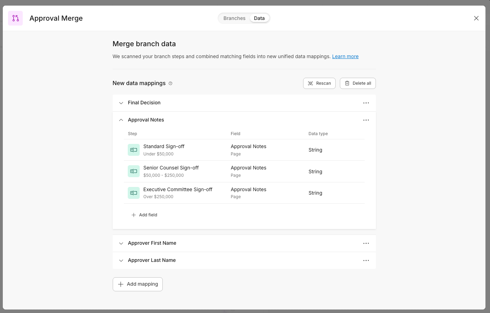Image resolution: width=490 pixels, height=313 pixels.
Task: Open the Approver Last Name options menu
Action: (x=366, y=260)
